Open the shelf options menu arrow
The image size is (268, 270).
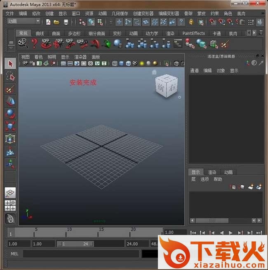point(11,47)
